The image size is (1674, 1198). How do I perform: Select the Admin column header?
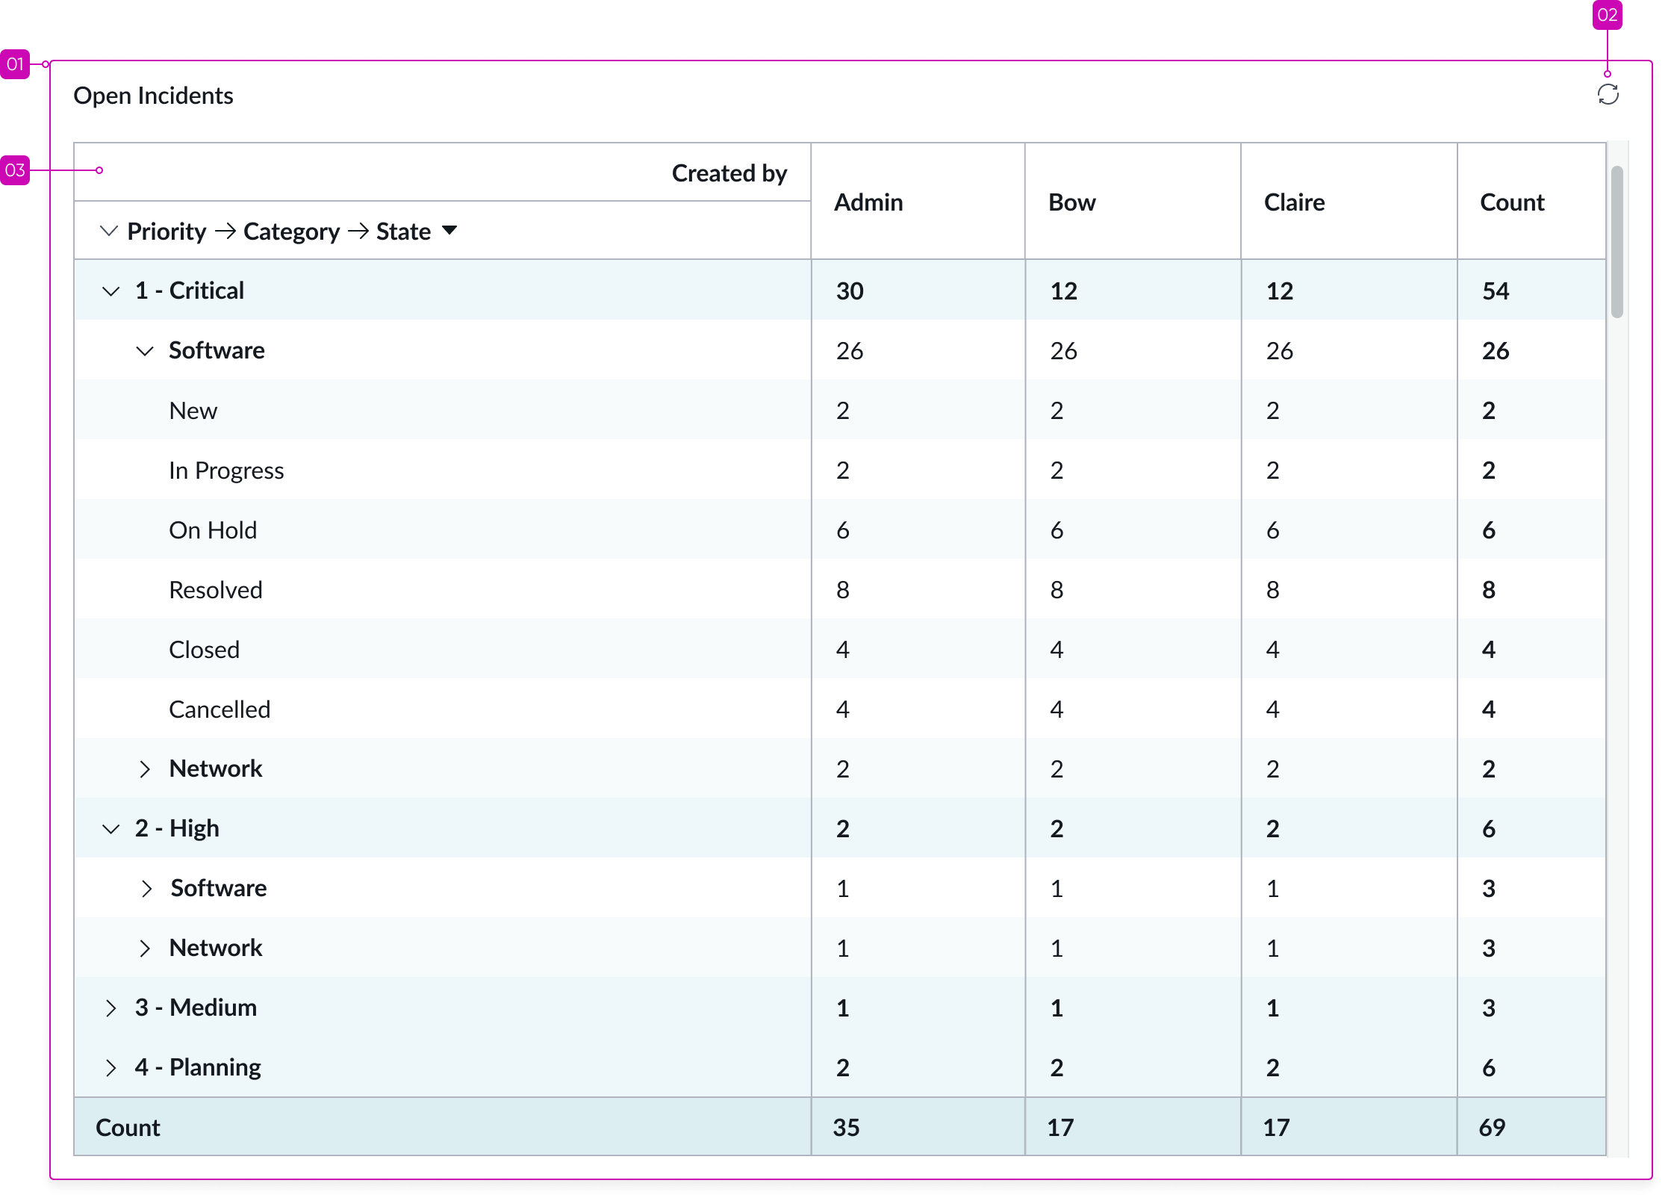[x=868, y=202]
